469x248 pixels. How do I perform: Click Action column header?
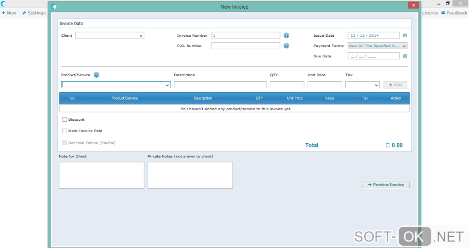(x=396, y=98)
